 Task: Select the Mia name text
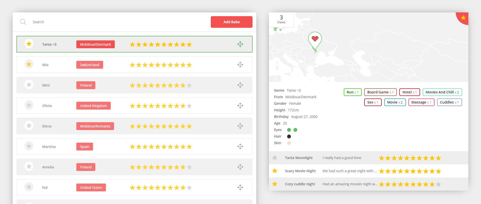tap(45, 65)
